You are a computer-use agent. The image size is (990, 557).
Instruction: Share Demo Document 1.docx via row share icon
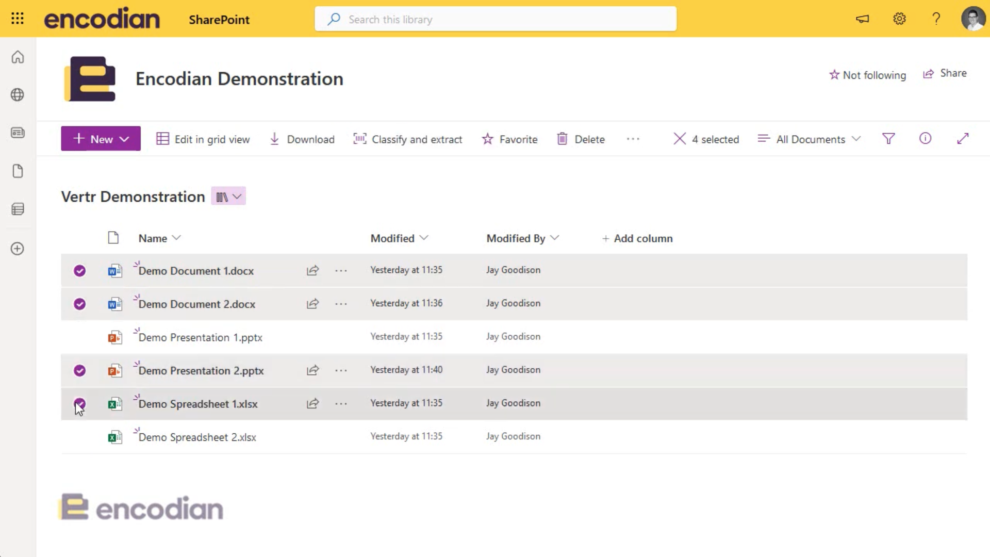tap(312, 270)
